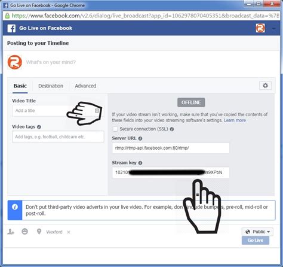
Task: Enable the Secure connection (SSL) checkbox
Action: click(x=115, y=129)
